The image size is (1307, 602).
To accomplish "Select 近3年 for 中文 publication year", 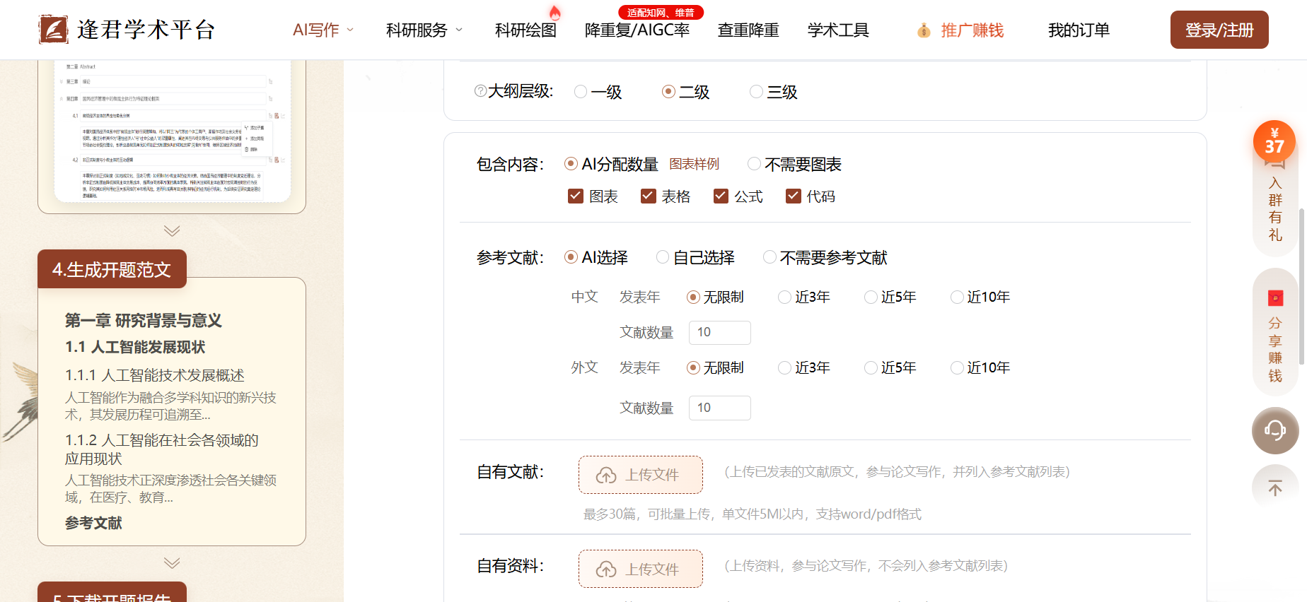I will (784, 297).
